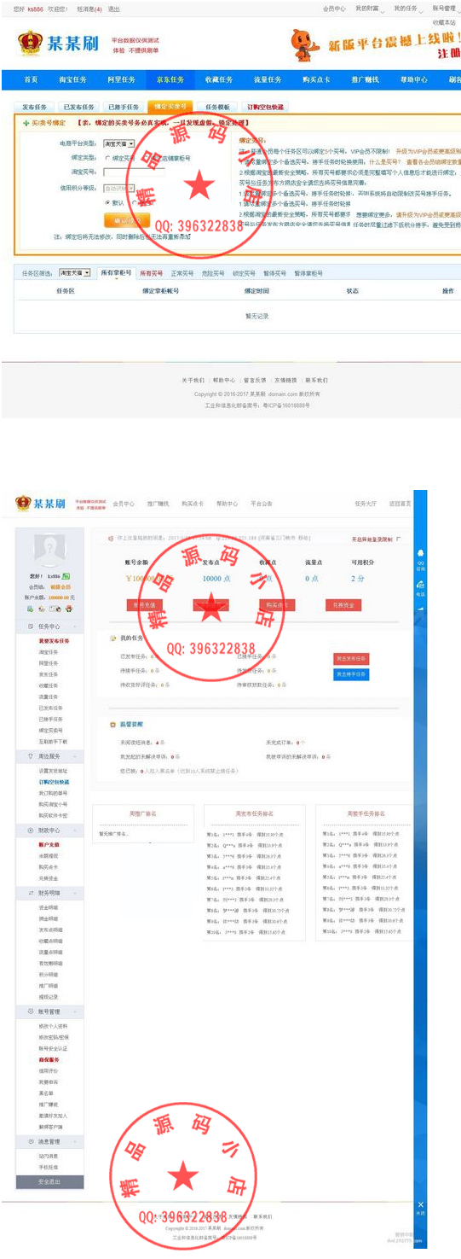This screenshot has height=1259, width=461.
Task: Select the 绑定买号 radio button
Action: (108, 158)
